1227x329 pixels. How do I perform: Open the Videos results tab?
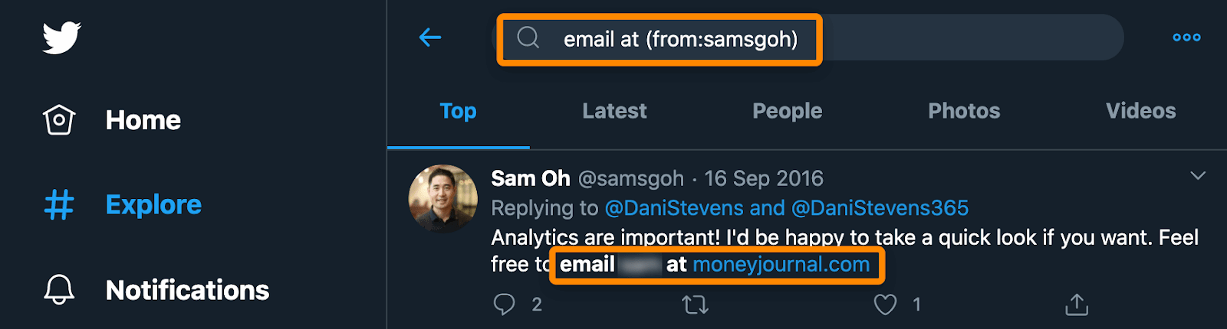[x=1140, y=112]
